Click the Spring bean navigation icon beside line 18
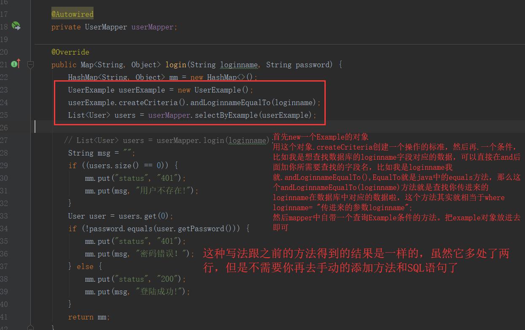Viewport: 525px width, 330px height. pyautogui.click(x=16, y=26)
